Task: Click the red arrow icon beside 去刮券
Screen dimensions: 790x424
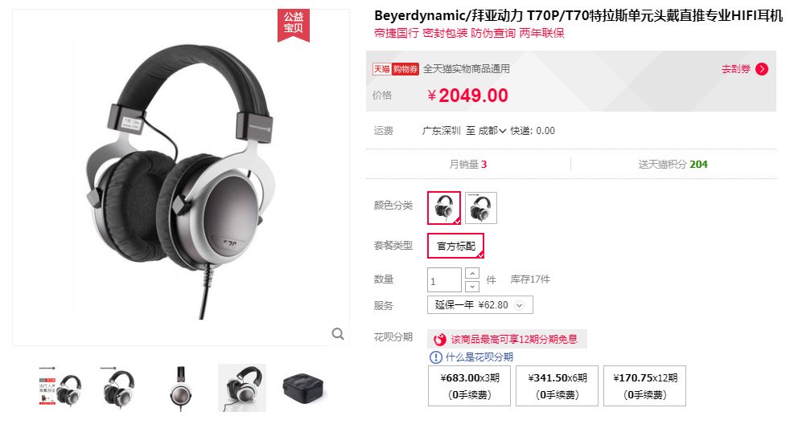Action: 762,69
